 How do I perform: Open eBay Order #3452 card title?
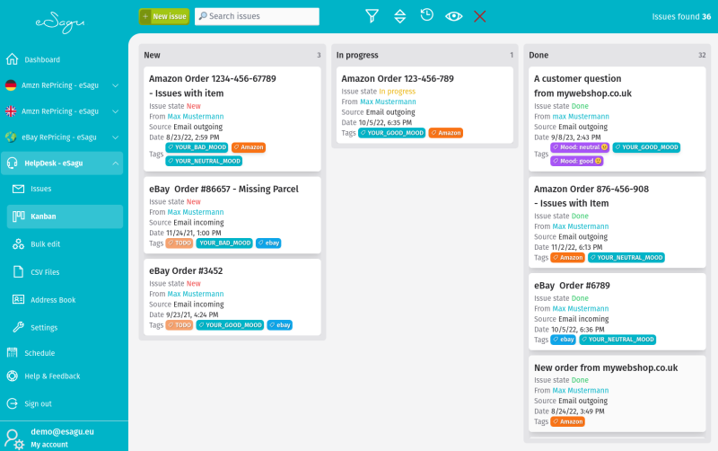pos(186,271)
